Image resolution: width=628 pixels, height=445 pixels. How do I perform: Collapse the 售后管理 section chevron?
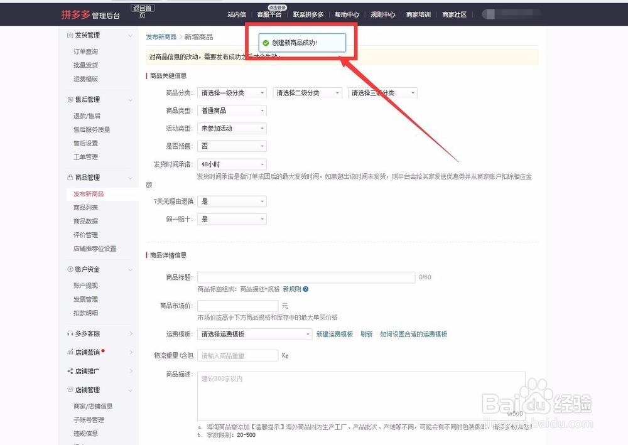click(x=130, y=100)
